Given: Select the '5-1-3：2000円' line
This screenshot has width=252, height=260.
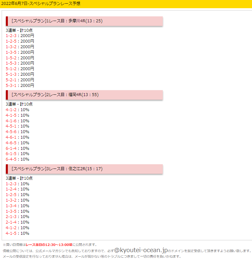Looking at the screenshot, I should [20, 74].
